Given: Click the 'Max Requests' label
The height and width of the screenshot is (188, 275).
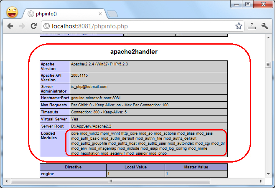Looking at the screenshot, I should click(54, 105).
